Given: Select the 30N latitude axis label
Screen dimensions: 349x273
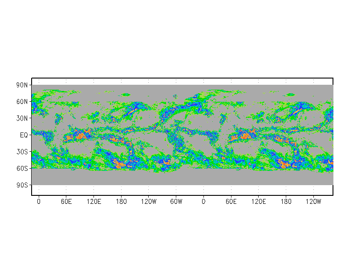Looking at the screenshot, I should (22, 119).
